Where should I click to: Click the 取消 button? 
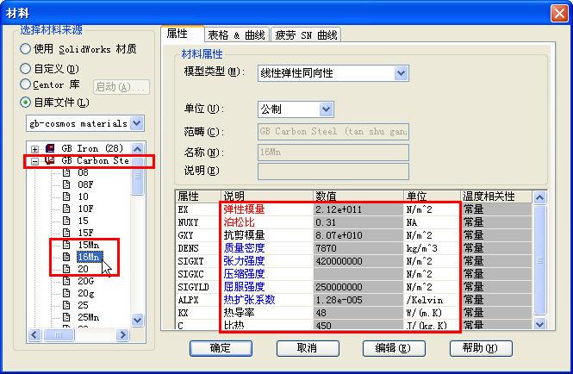pyautogui.click(x=308, y=348)
